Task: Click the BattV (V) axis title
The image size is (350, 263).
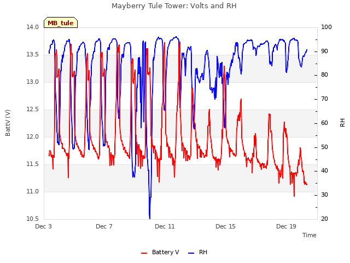Action: click(8, 123)
